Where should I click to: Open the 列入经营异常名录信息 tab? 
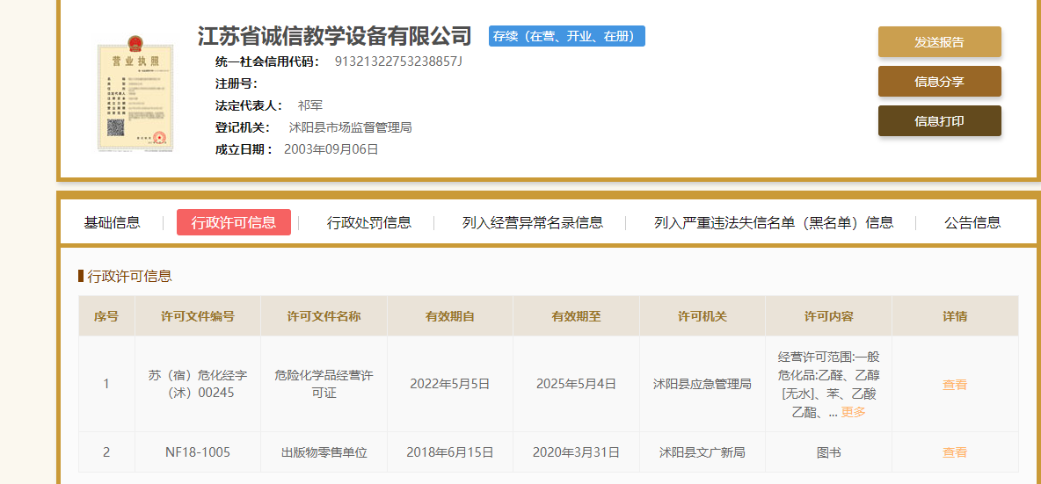coord(533,222)
